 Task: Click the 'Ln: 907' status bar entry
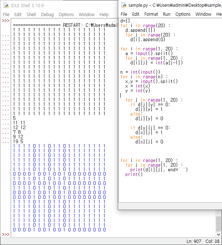[x=194, y=241]
